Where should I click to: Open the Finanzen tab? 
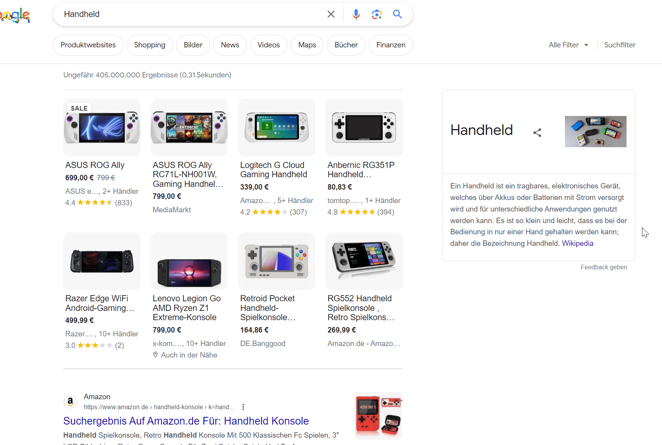(x=391, y=45)
